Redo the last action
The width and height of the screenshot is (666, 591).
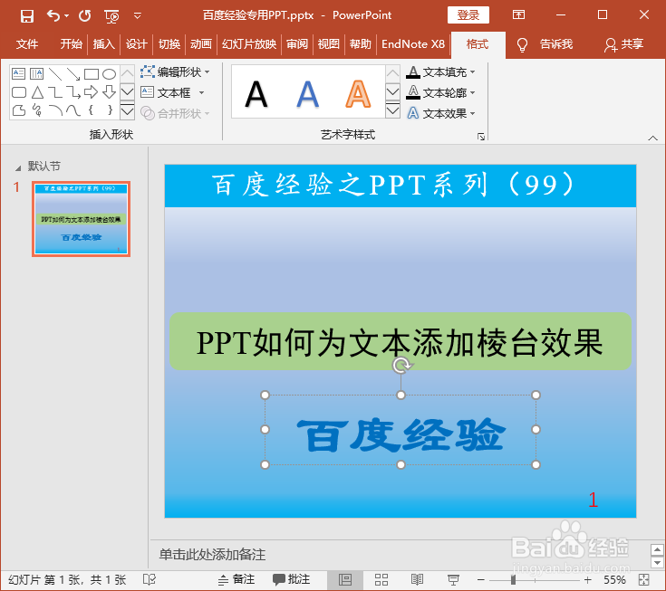pyautogui.click(x=85, y=16)
